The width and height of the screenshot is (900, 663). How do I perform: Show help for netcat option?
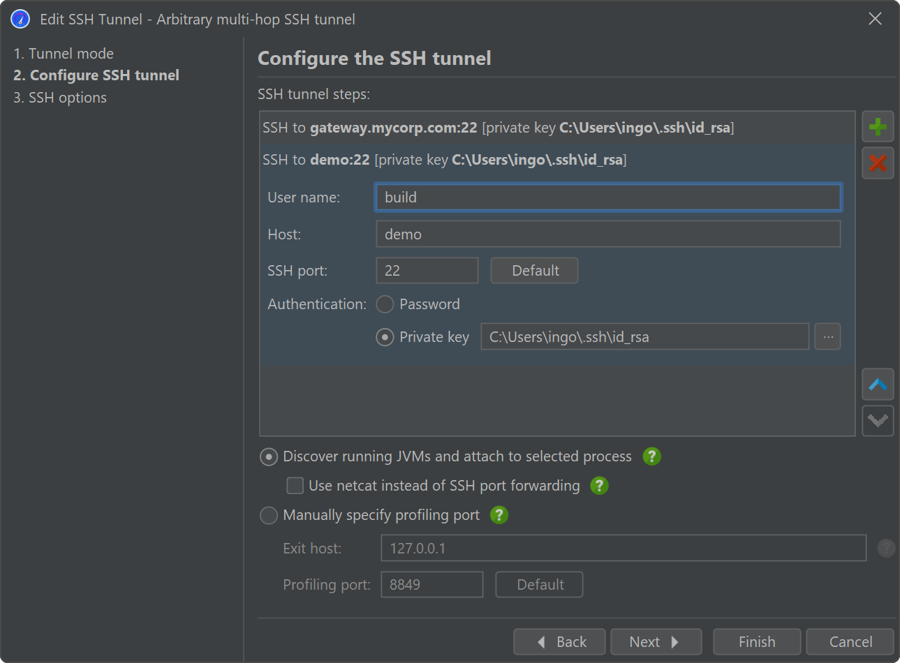599,486
